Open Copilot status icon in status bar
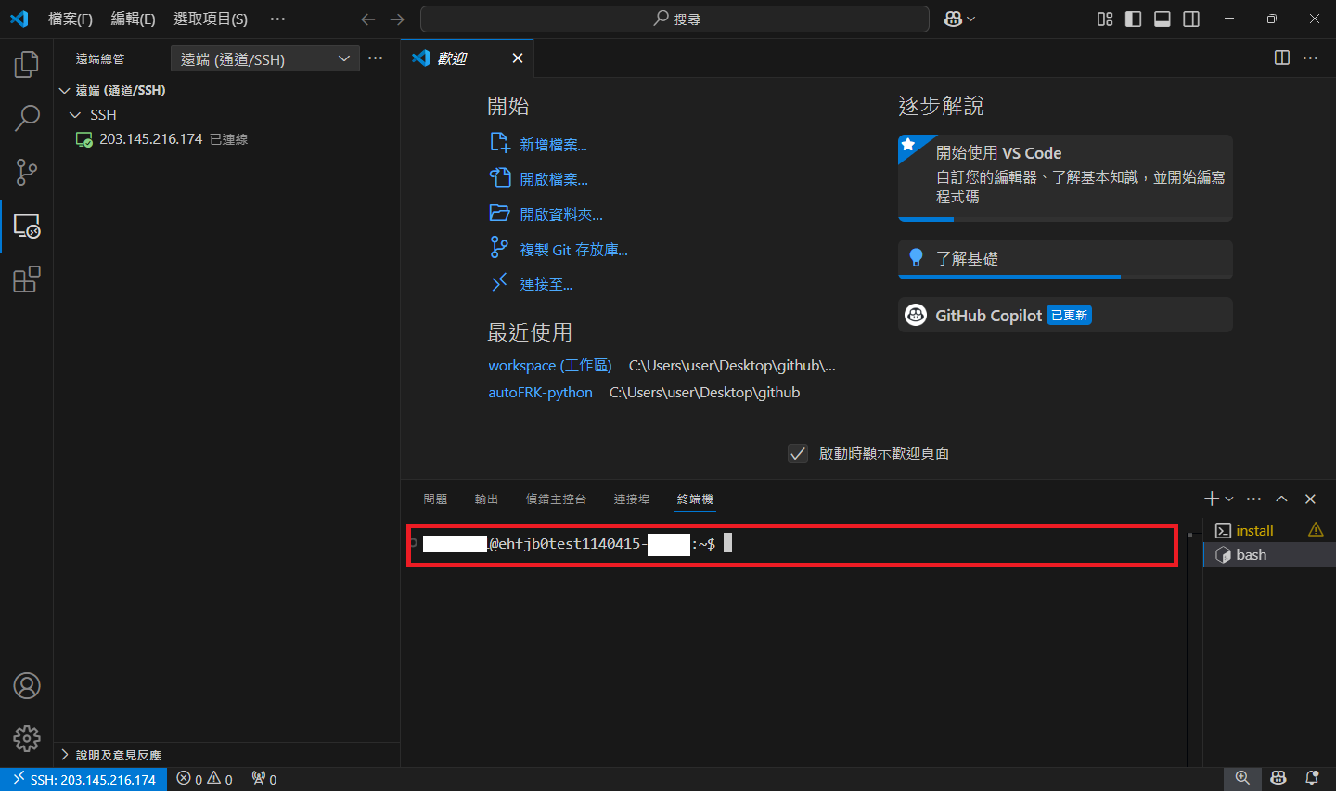This screenshot has height=791, width=1336. 1278,778
